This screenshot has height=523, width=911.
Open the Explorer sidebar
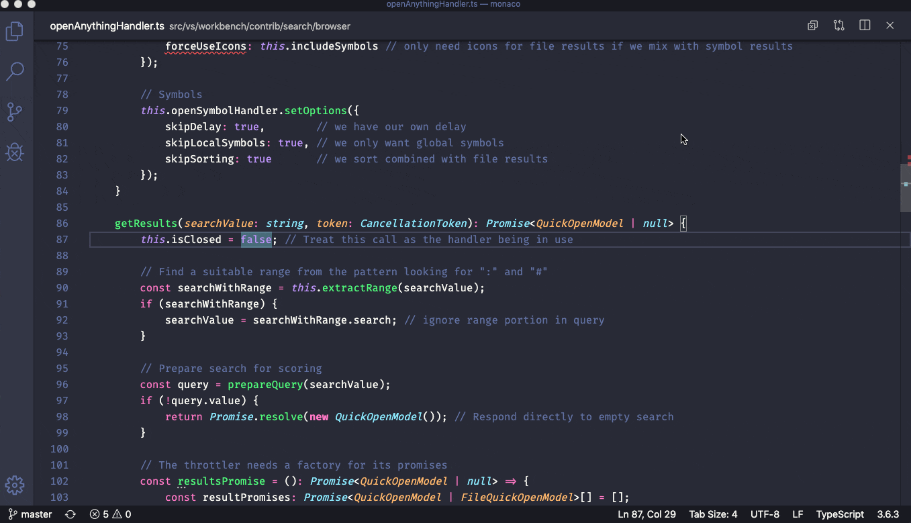coord(15,31)
